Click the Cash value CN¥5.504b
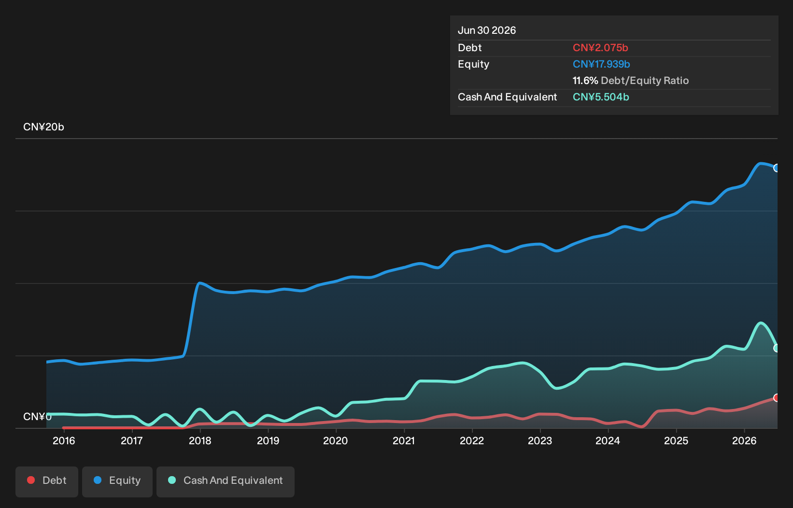The width and height of the screenshot is (793, 508). click(601, 97)
